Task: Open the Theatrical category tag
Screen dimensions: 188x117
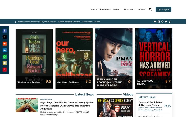Action: [158, 110]
